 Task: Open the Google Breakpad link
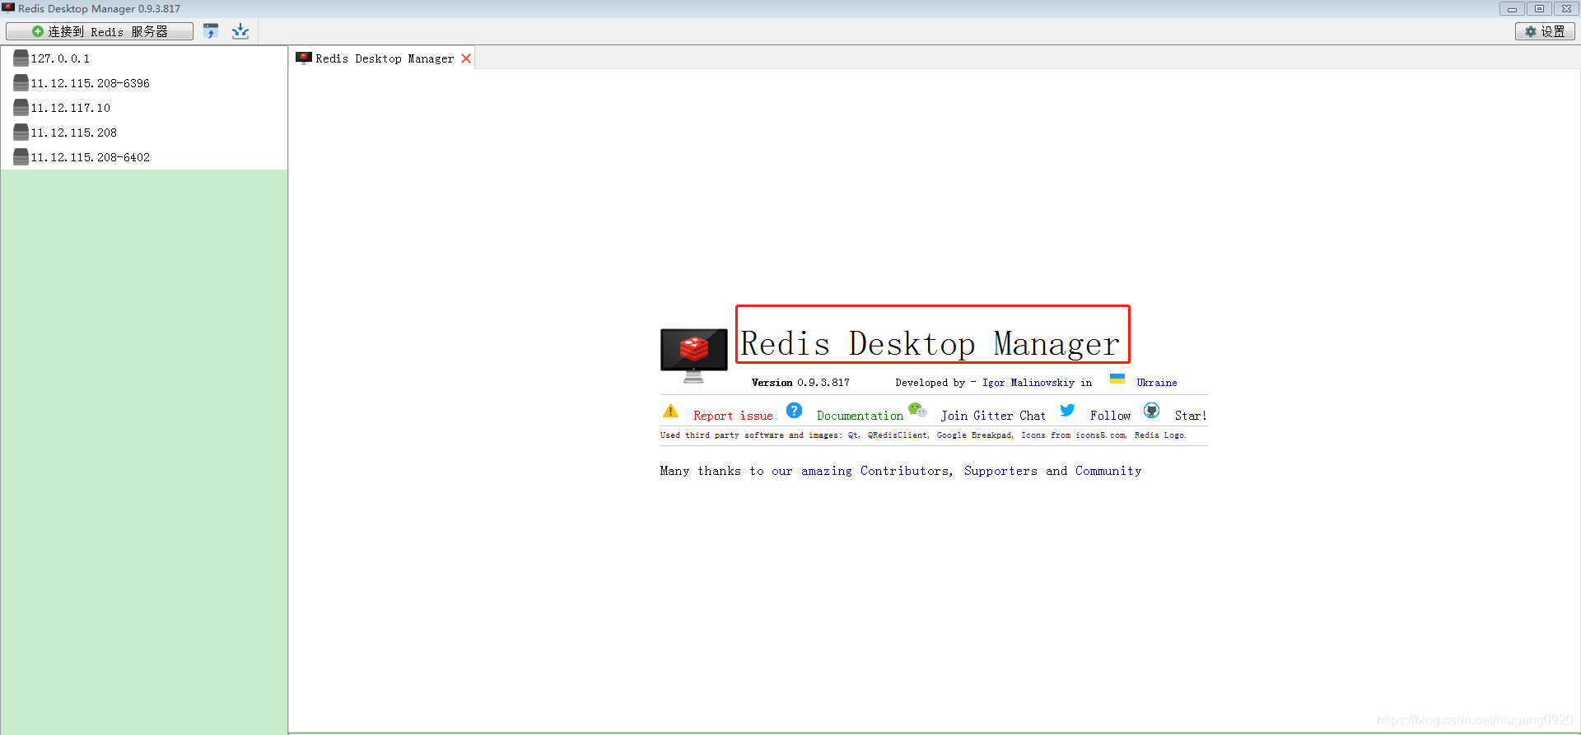(974, 435)
